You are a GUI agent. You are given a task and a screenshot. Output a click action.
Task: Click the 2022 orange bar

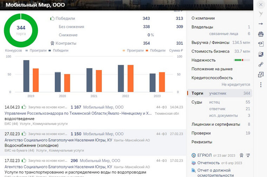click(x=130, y=78)
